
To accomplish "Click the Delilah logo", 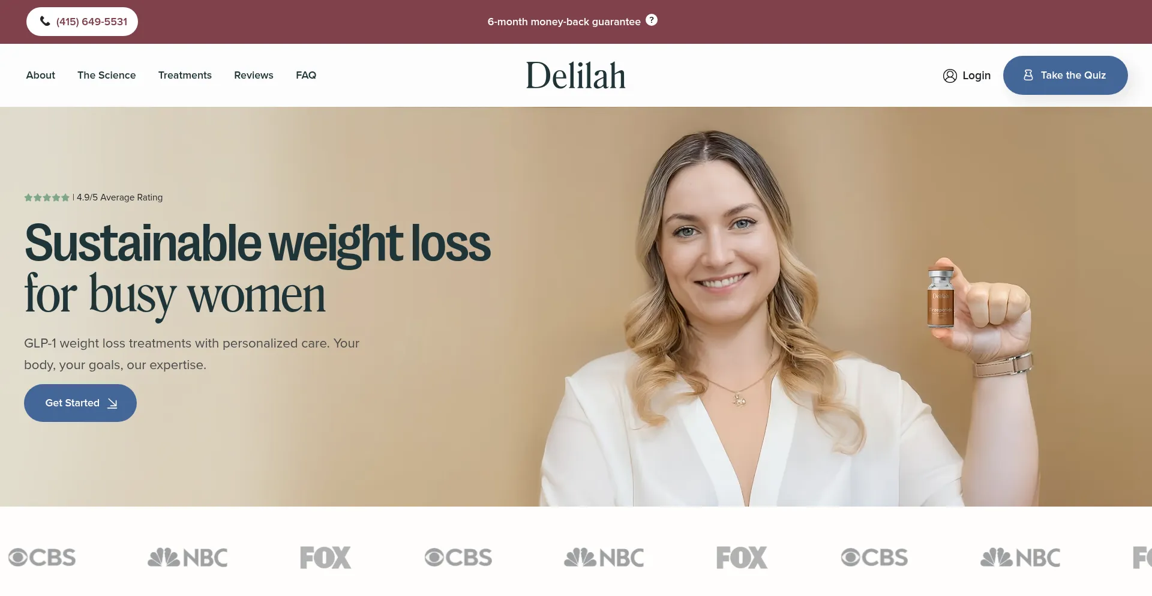I will coord(576,76).
